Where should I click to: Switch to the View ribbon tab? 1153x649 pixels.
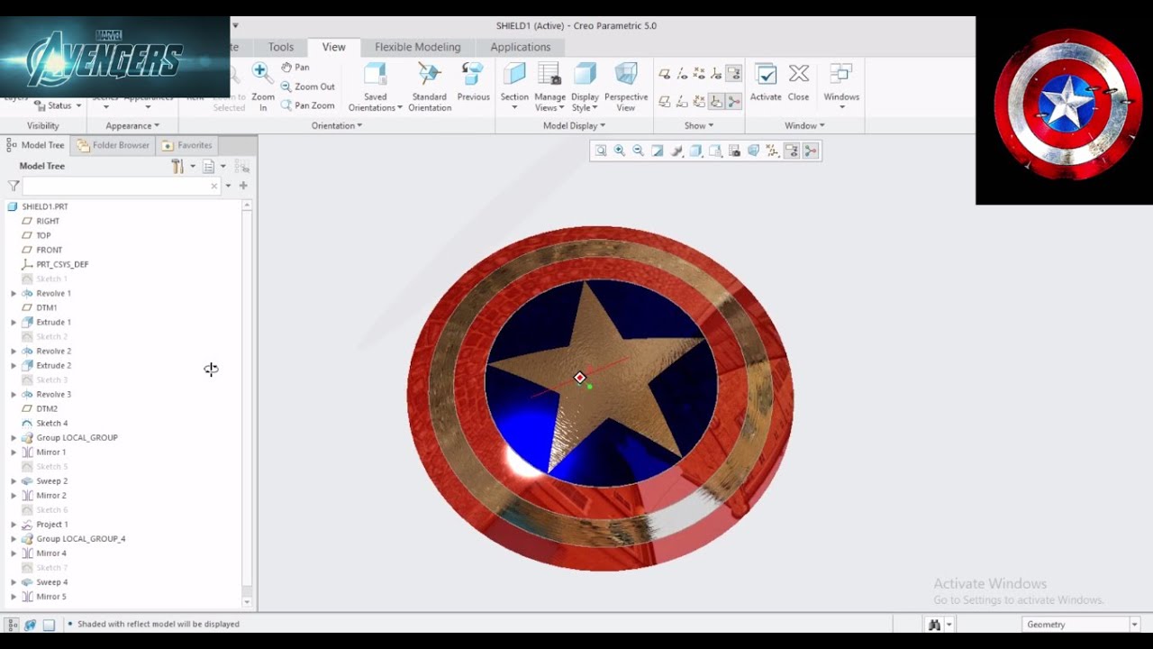333,47
